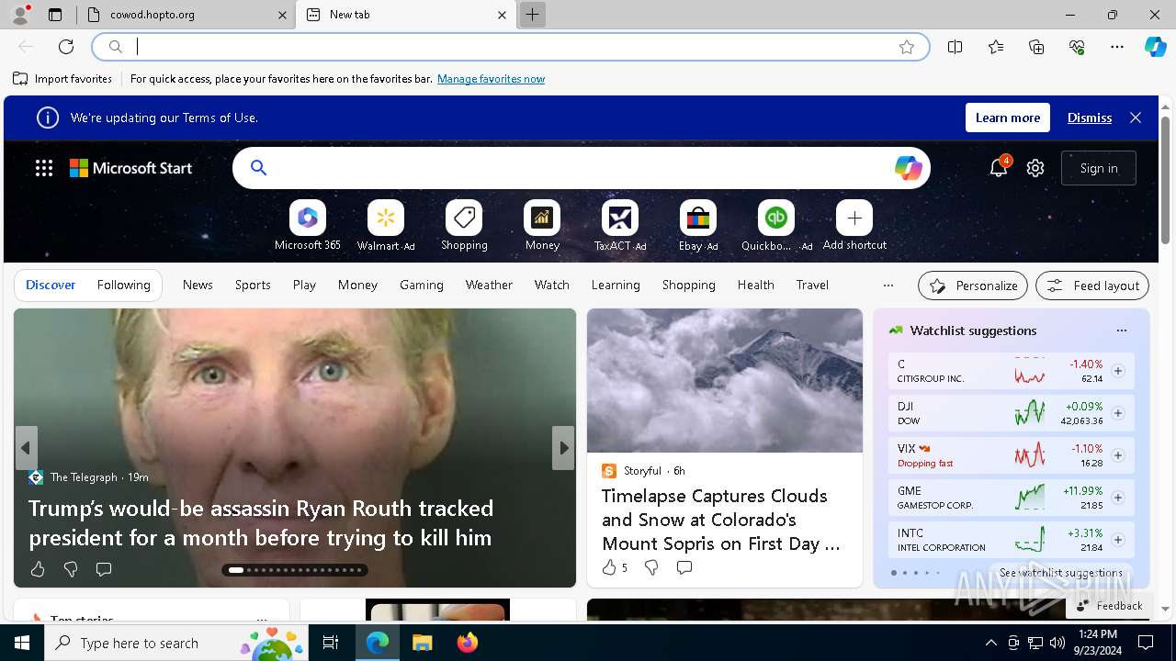Open the Edge profile avatar
1176x661 pixels.
coord(20,15)
